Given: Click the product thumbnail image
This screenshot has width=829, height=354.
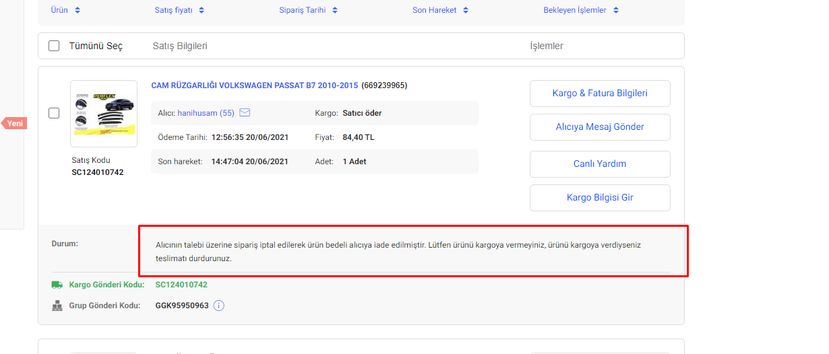Looking at the screenshot, I should click(104, 114).
